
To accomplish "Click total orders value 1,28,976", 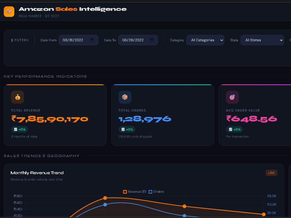I will (145, 119).
